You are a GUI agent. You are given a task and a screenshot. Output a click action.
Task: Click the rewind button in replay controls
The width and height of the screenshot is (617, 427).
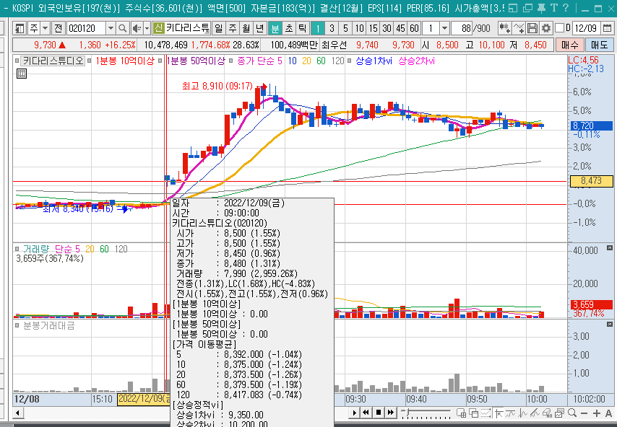pos(366,413)
